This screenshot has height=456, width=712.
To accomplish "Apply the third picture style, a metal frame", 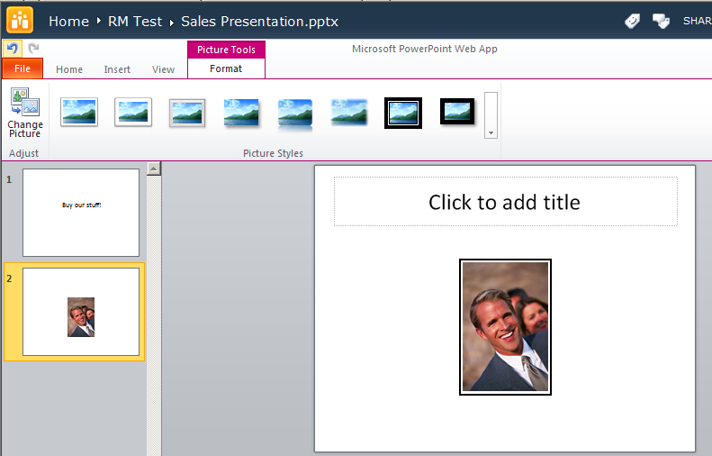I will click(x=187, y=113).
